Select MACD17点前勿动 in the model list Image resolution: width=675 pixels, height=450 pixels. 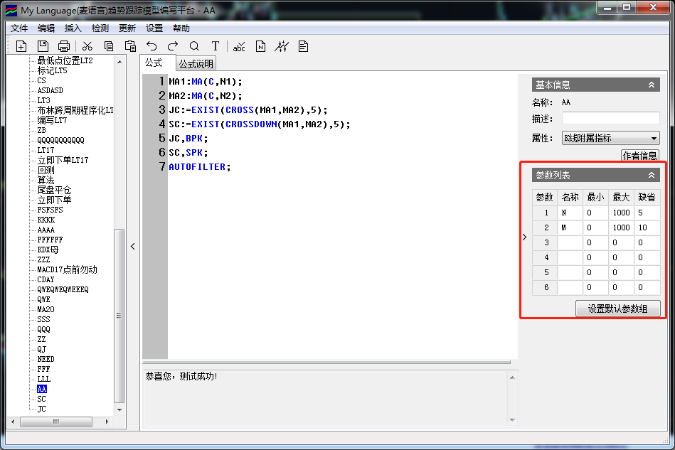[67, 269]
